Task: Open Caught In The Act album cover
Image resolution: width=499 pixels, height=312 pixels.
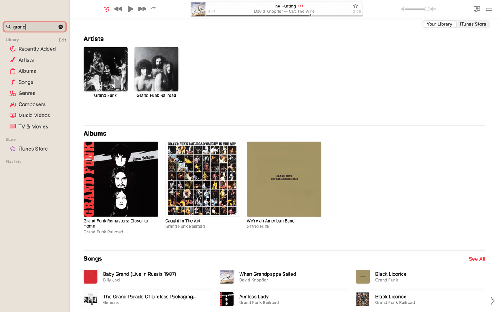Action: pos(203,179)
